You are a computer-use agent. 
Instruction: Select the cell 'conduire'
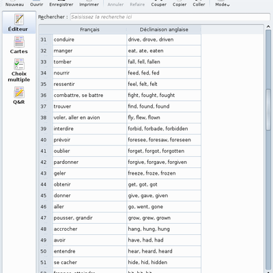(x=89, y=40)
